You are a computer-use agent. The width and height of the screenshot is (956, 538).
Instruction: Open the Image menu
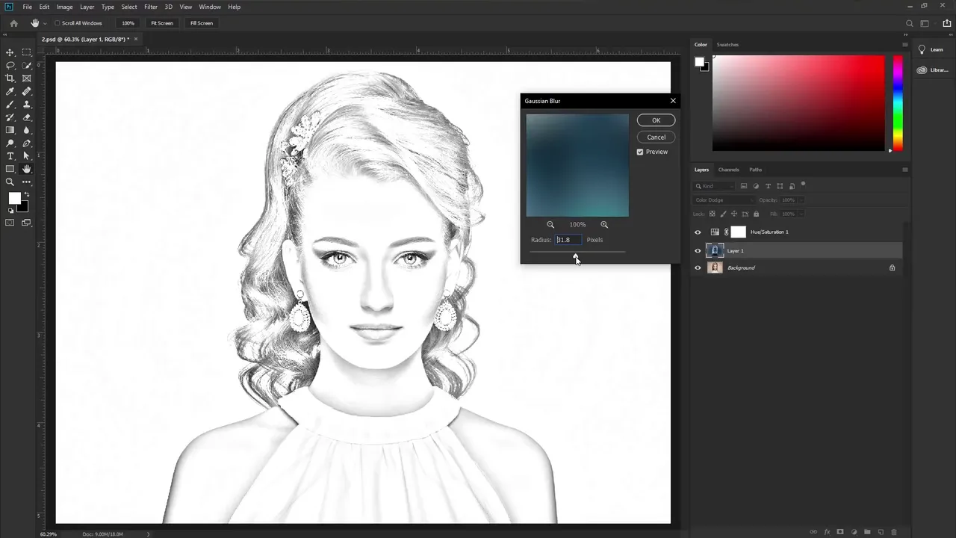(x=65, y=7)
